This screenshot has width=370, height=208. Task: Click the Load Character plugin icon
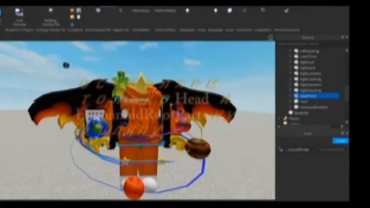pos(19,12)
